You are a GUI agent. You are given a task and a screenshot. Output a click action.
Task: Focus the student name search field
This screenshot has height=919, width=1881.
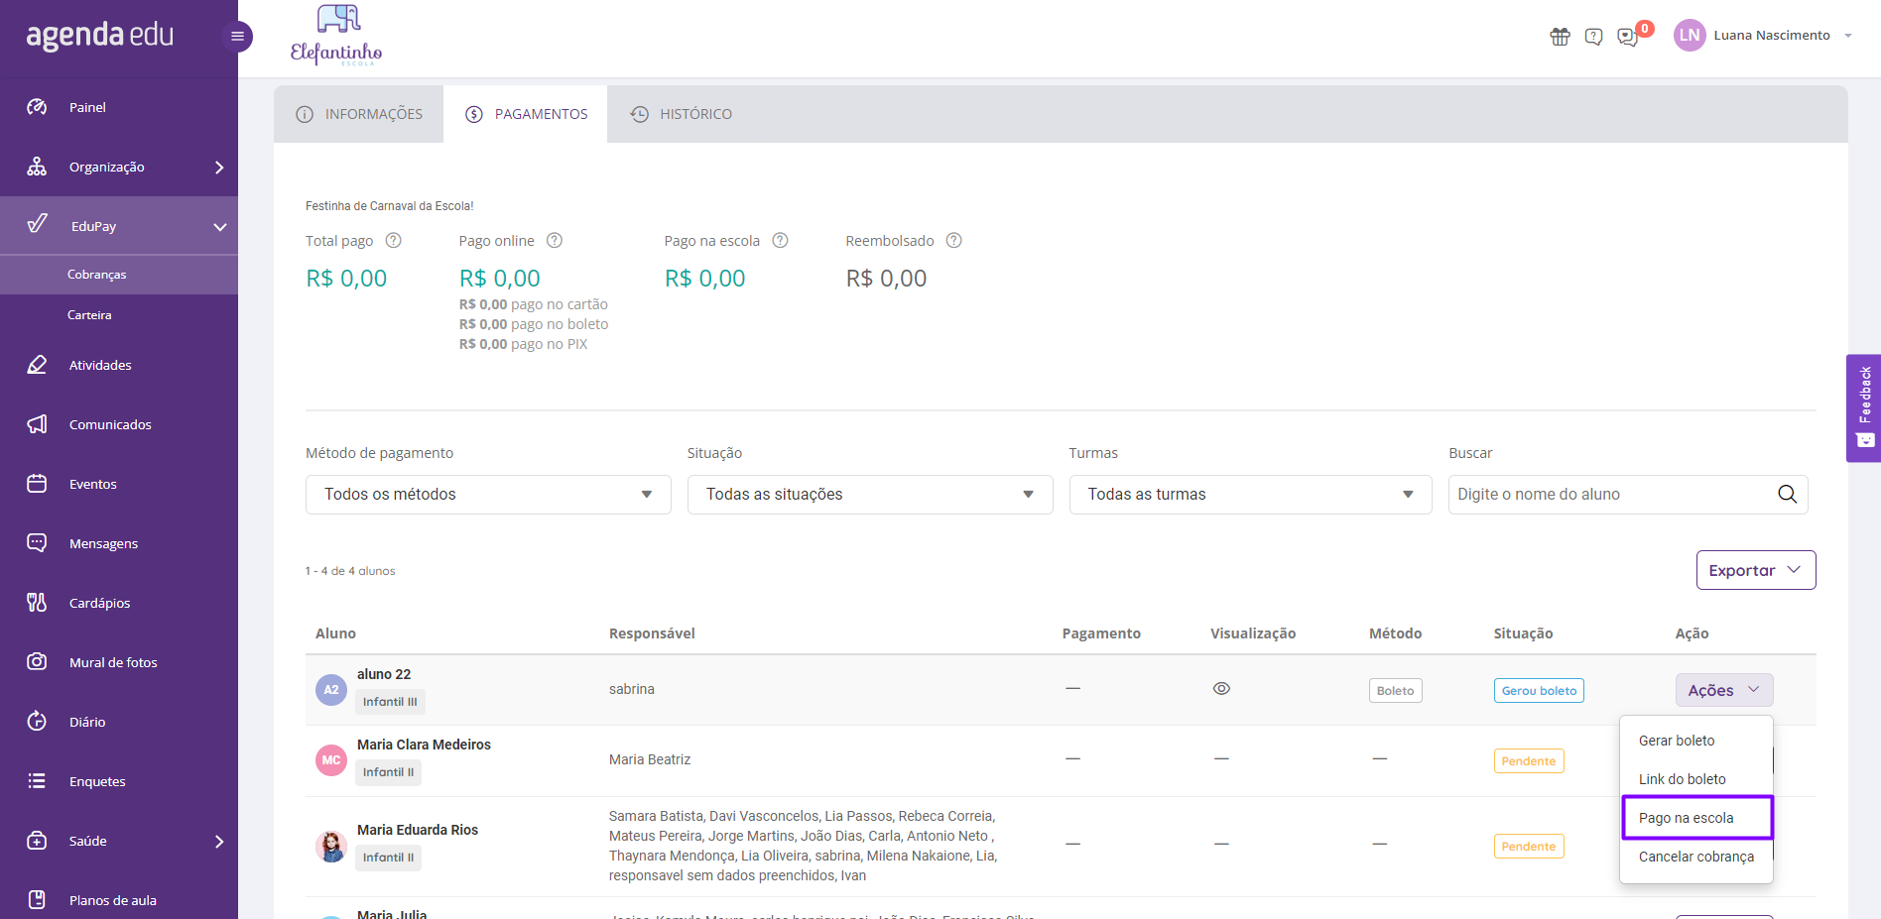[1612, 494]
